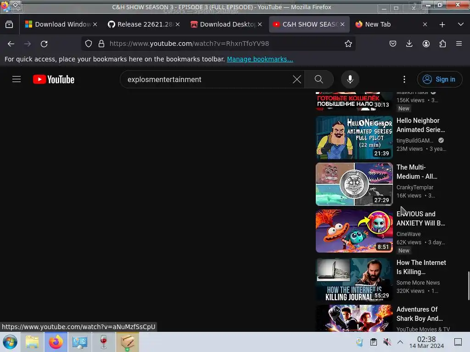
Task: Open Hello Neighbor Animated Series title
Action: tap(420, 125)
